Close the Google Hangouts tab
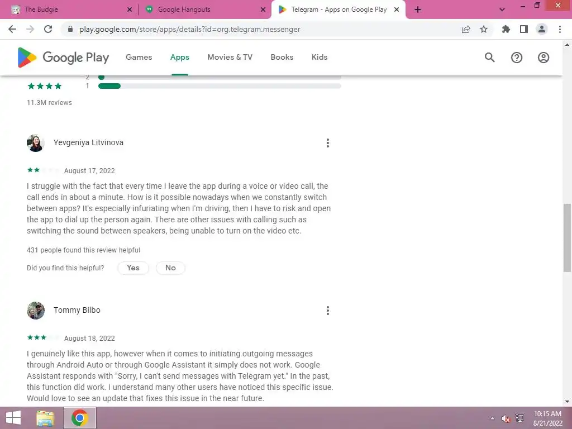The image size is (572, 429). [x=263, y=9]
